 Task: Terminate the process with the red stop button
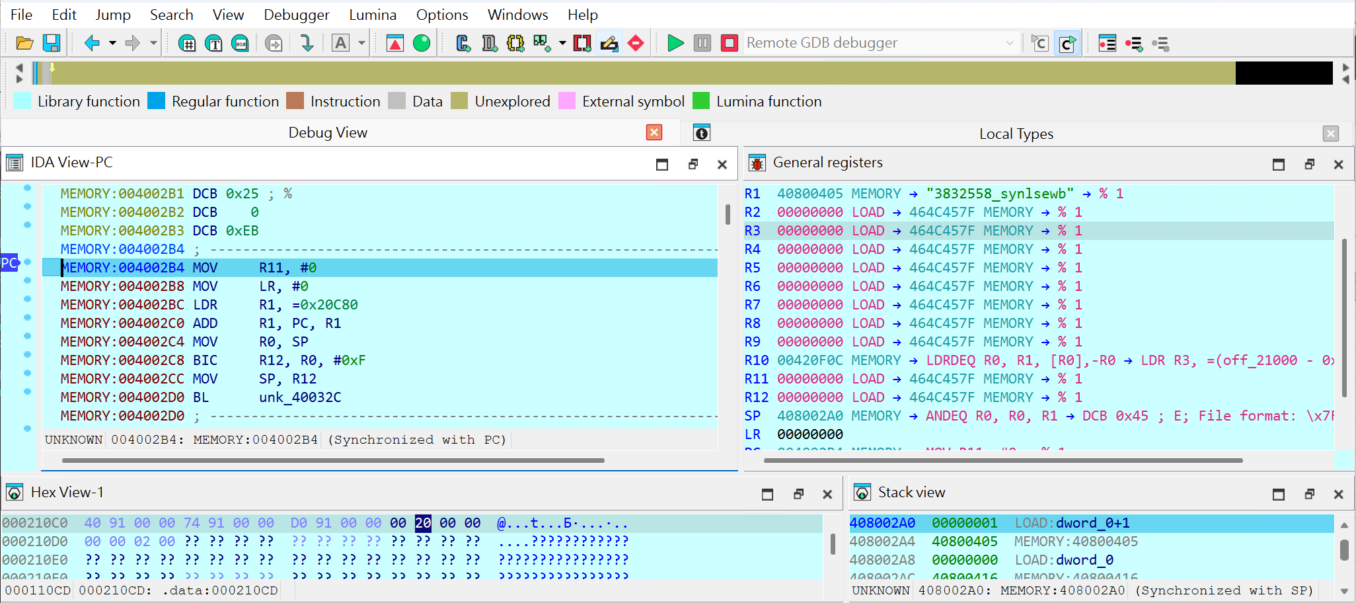click(729, 44)
